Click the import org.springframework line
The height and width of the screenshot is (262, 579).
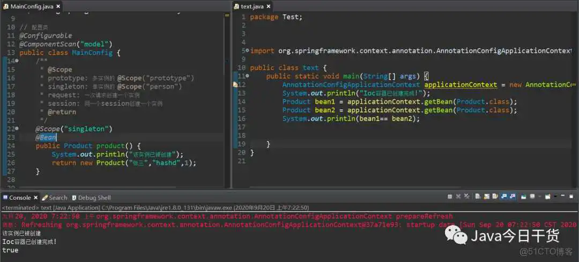tap(411, 50)
